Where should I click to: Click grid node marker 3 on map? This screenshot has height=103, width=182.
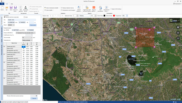[x=154, y=47]
